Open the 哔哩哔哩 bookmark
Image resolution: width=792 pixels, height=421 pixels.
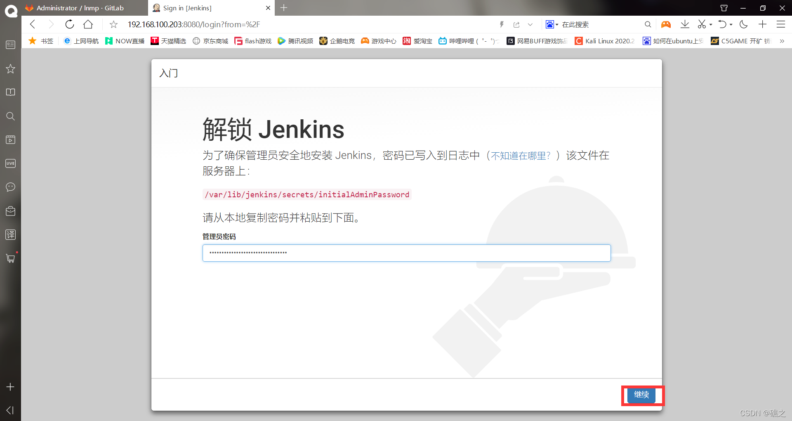tap(469, 41)
